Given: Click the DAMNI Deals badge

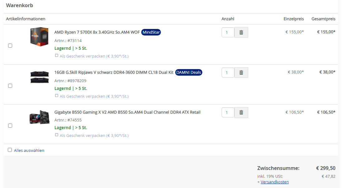Looking at the screenshot, I should 189,72.
